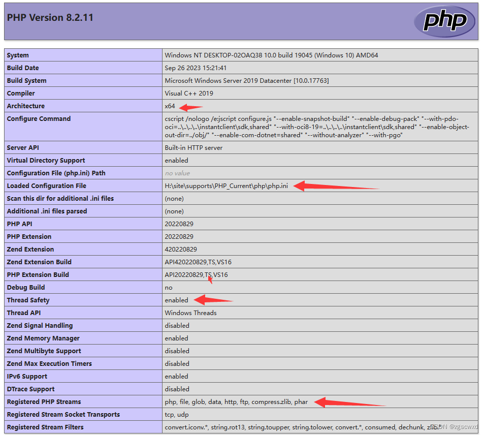The width and height of the screenshot is (486, 435).
Task: Click the Additional .ini files parsed label
Action: (47, 211)
